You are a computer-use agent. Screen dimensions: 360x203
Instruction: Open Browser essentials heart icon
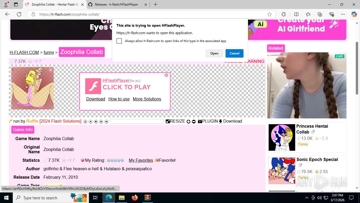click(x=331, y=14)
